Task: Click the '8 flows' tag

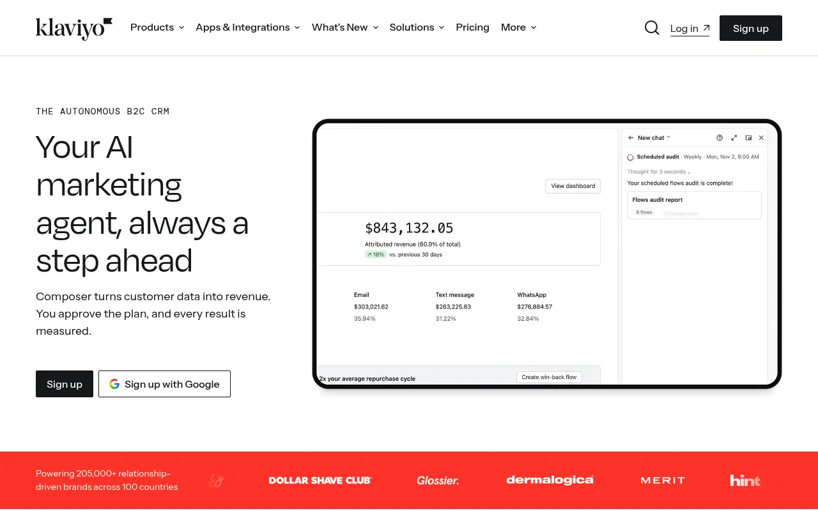Action: 644,212
